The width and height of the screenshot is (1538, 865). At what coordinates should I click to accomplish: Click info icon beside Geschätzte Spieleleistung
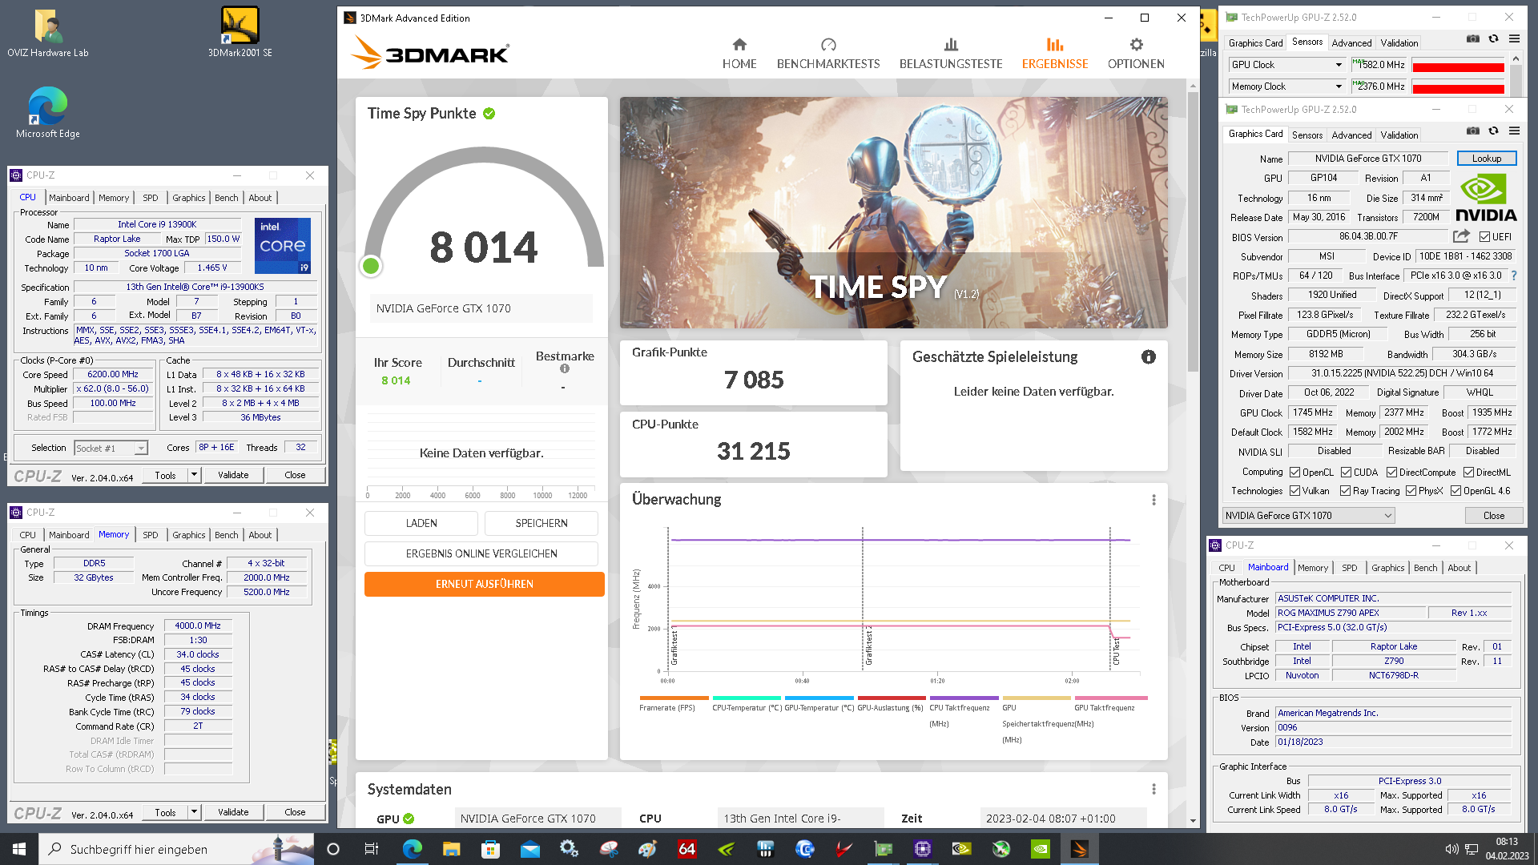[1148, 357]
